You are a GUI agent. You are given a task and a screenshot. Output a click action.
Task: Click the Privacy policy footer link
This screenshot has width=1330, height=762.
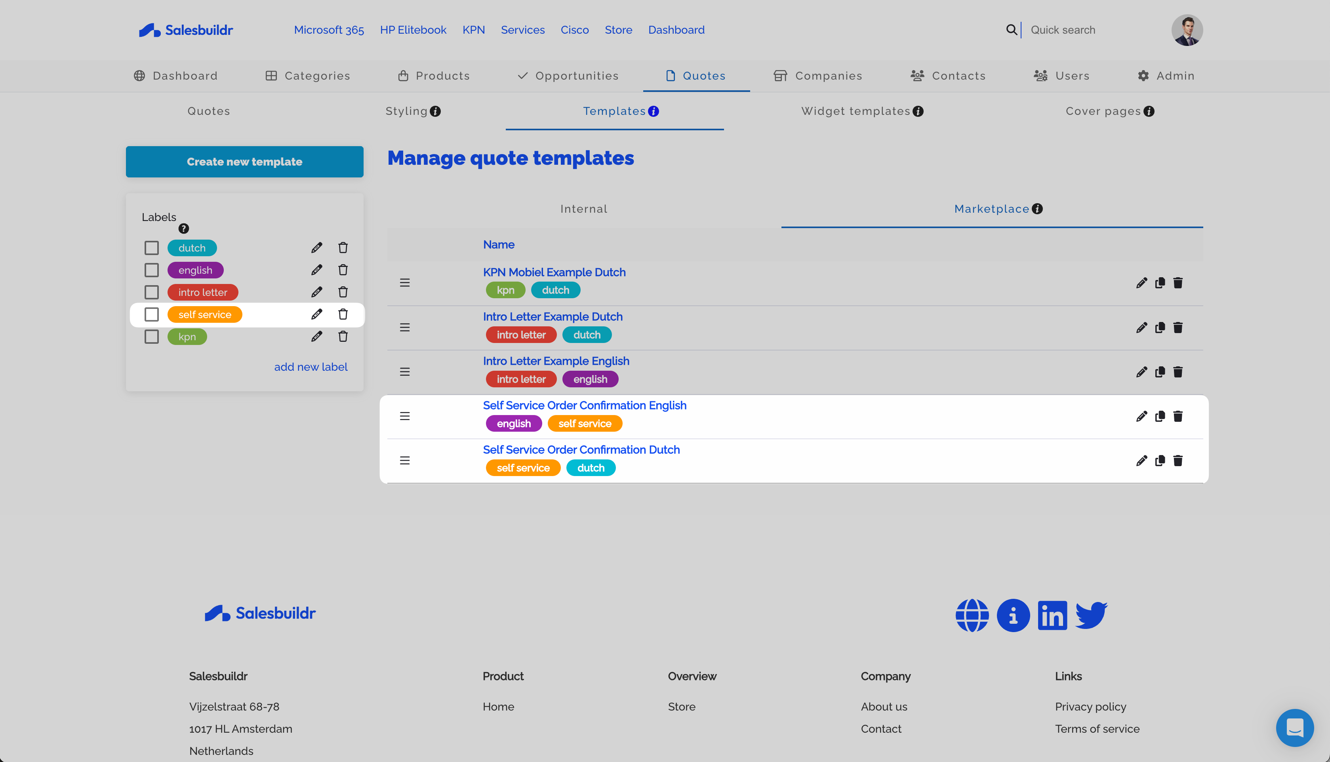click(1090, 707)
